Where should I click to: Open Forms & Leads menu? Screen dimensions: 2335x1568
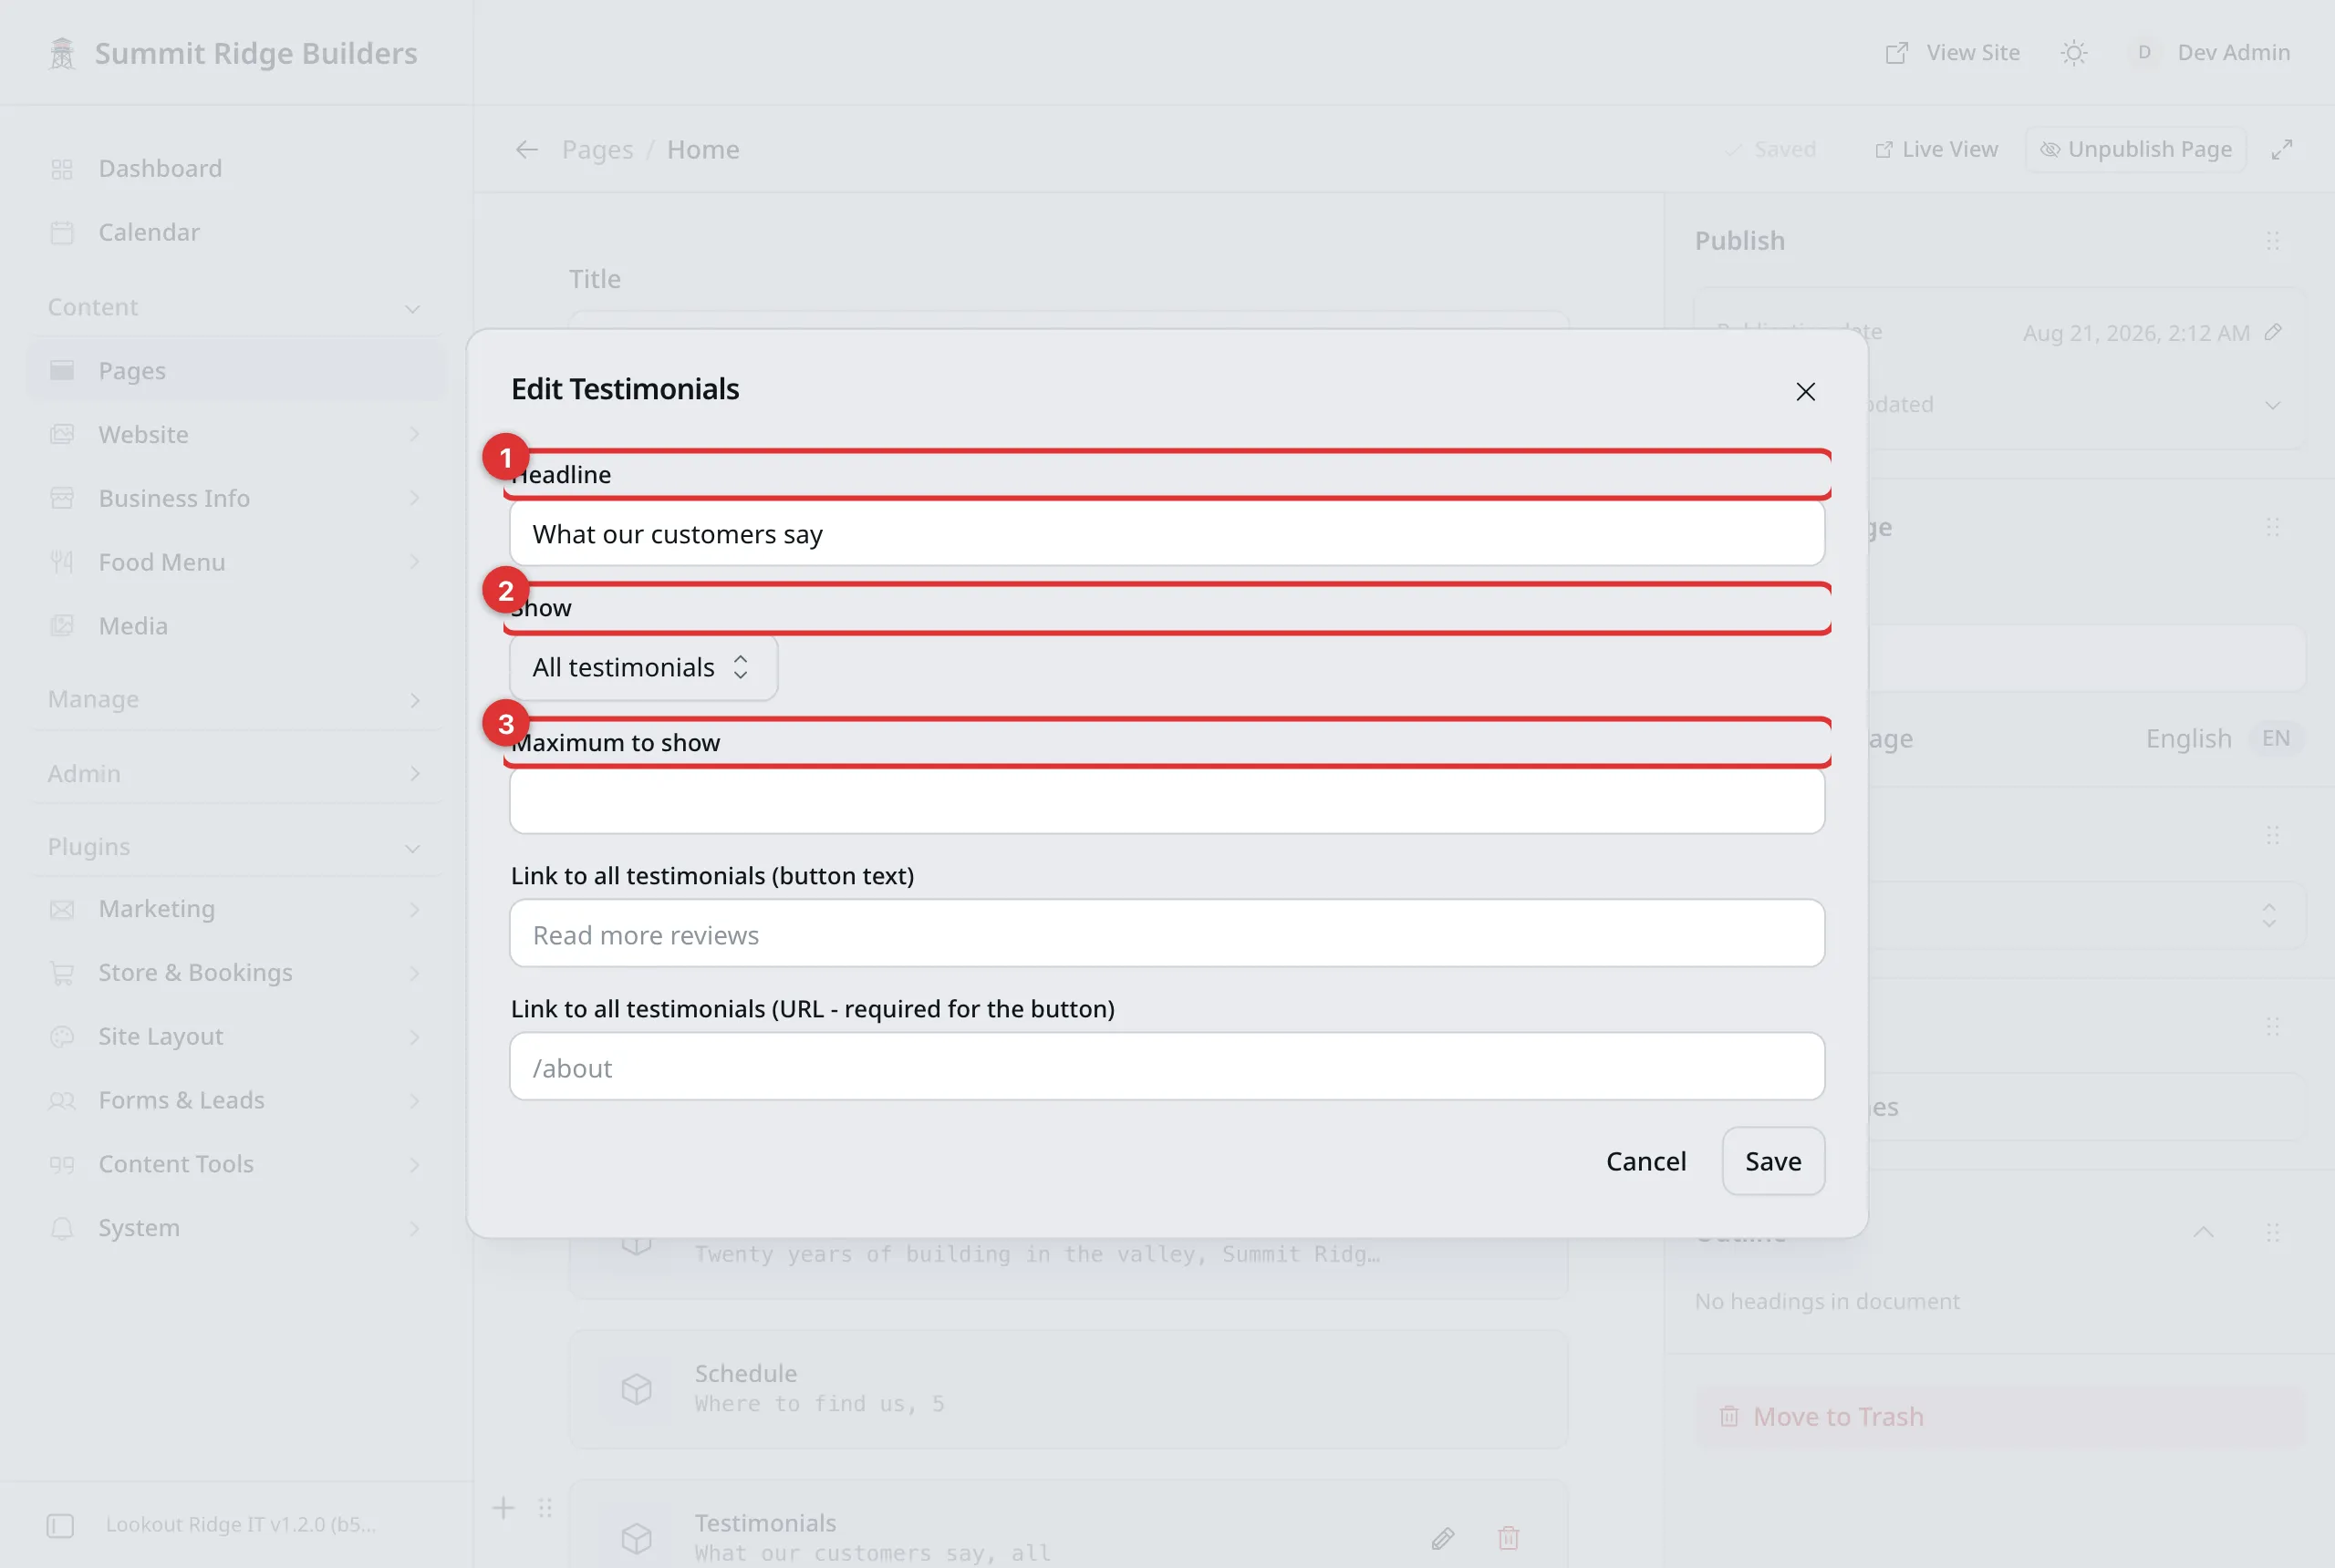coord(236,1100)
